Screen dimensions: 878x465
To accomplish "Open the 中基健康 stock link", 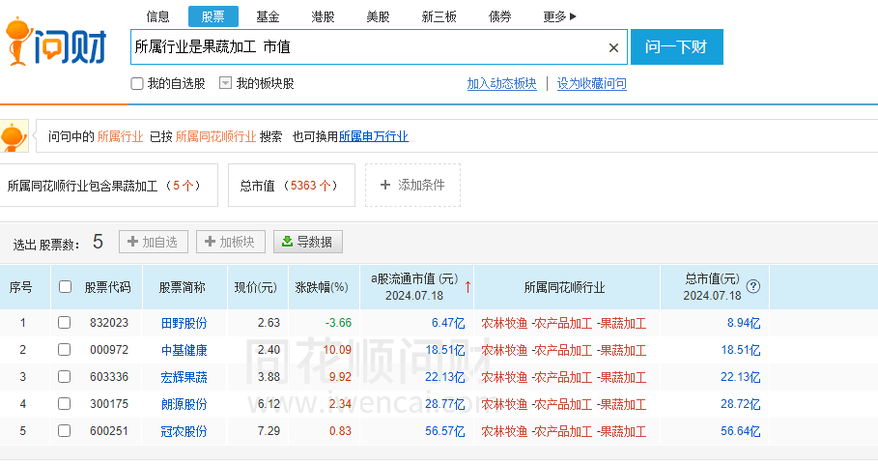I will (x=184, y=350).
